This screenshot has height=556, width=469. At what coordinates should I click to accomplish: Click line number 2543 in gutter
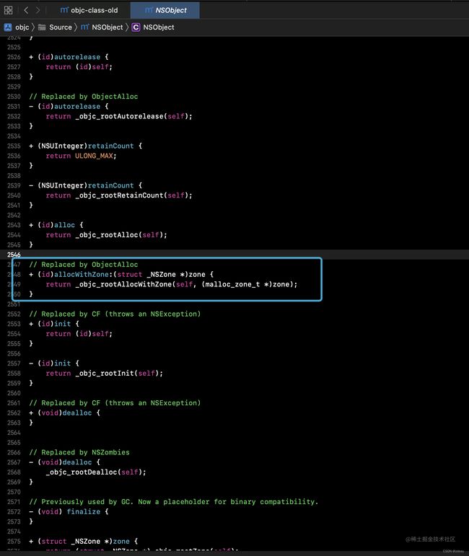click(x=14, y=225)
